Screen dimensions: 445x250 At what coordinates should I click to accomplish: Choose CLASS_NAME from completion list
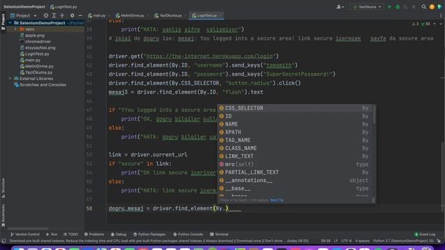pos(295,148)
